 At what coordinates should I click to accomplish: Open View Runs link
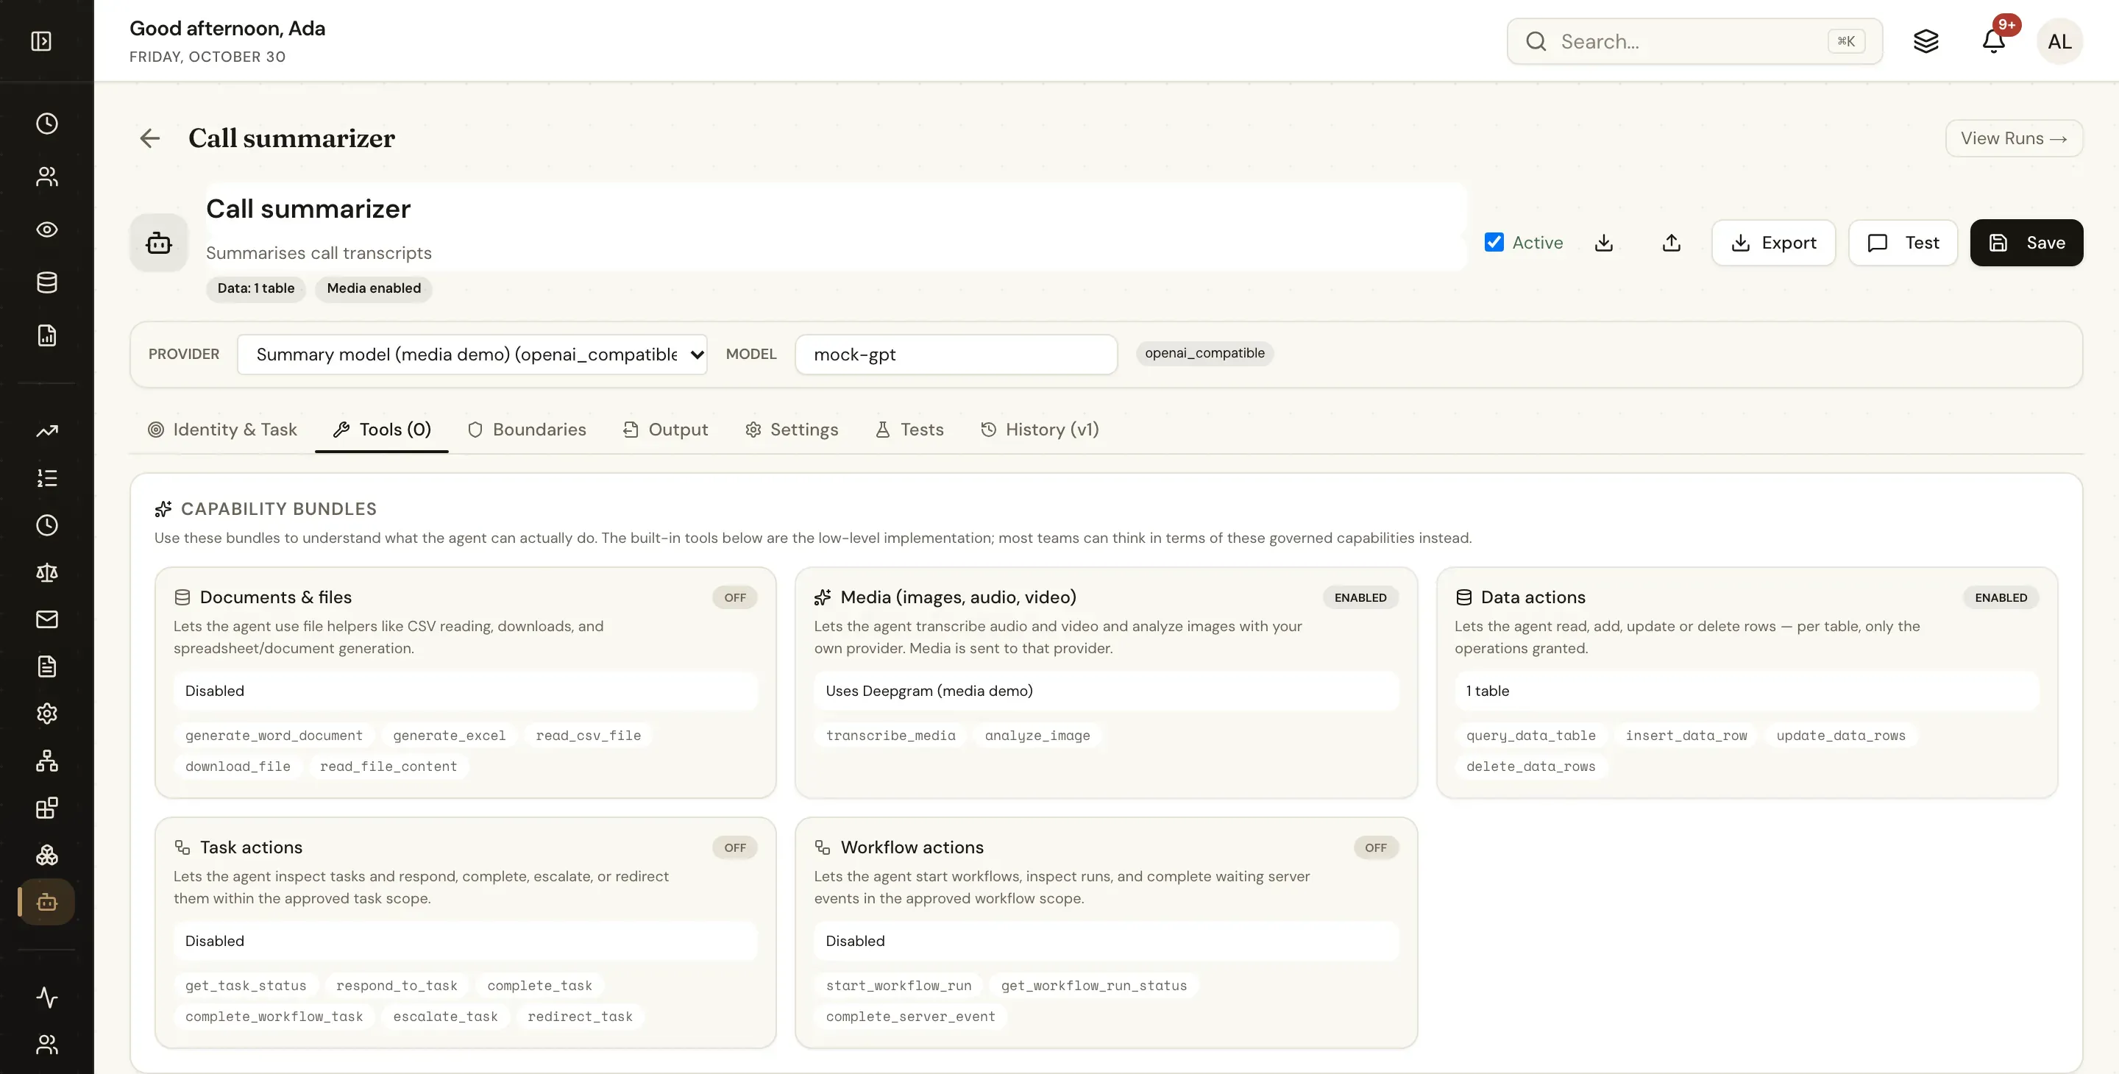[2014, 138]
